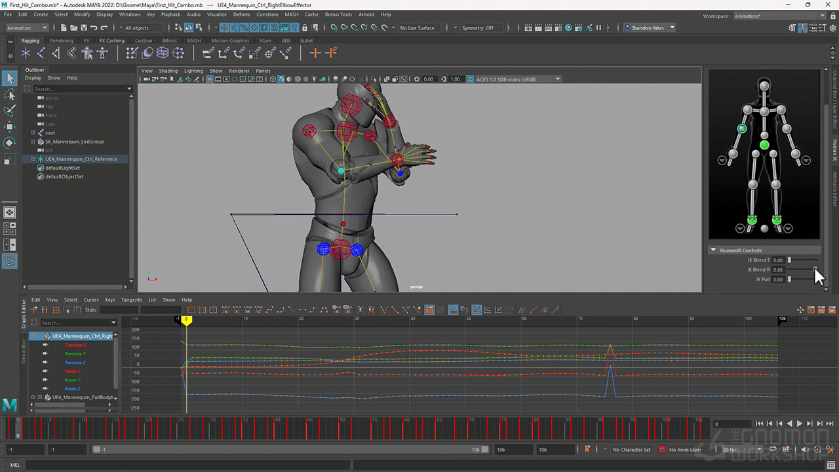Collapse the HumanIK Controls section
Viewport: 839px width, 472px height.
713,250
